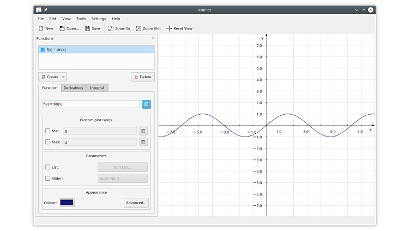The image size is (410, 231).
Task: Click the Zoom Out toolbar icon
Action: click(x=138, y=28)
